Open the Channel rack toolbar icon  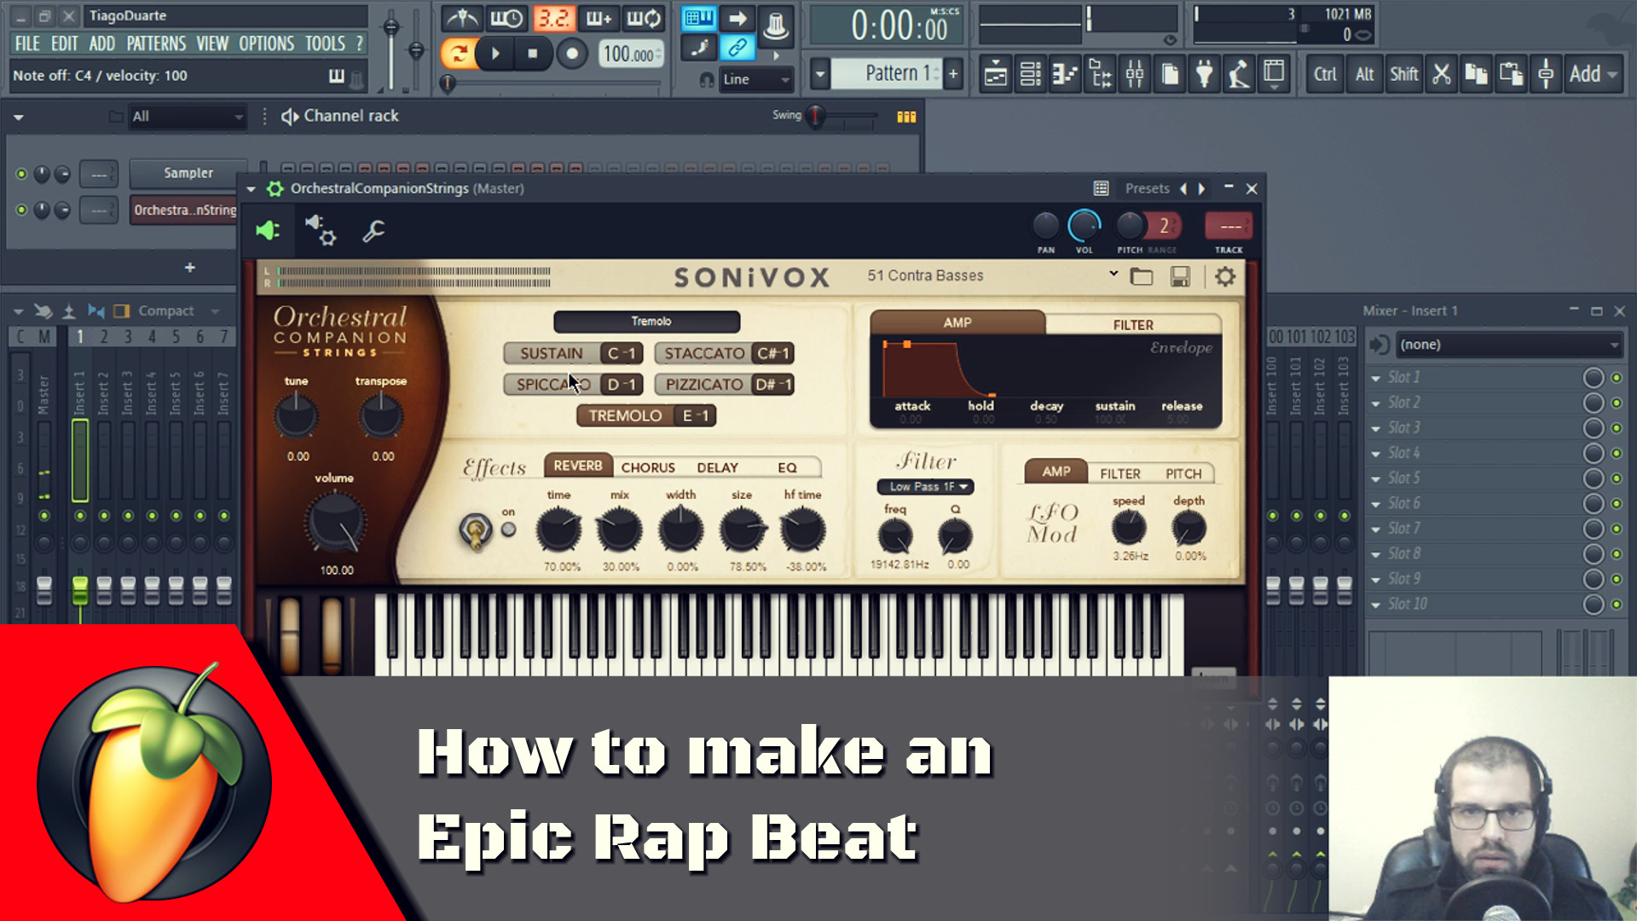[x=1030, y=74]
